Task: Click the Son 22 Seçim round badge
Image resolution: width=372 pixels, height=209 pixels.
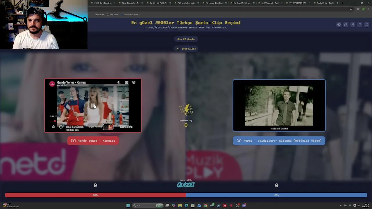Action: click(186, 39)
